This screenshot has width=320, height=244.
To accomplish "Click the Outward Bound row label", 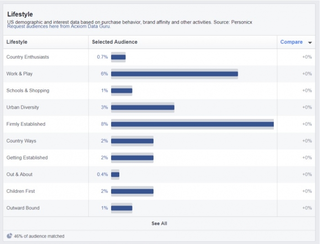I will tap(23, 208).
